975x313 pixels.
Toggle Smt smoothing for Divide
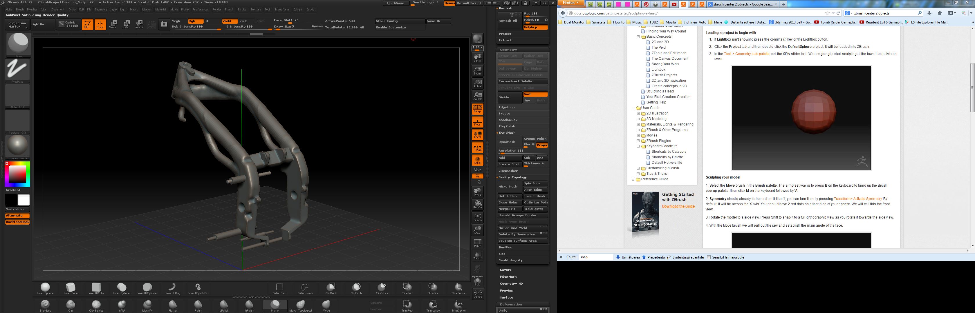point(535,94)
